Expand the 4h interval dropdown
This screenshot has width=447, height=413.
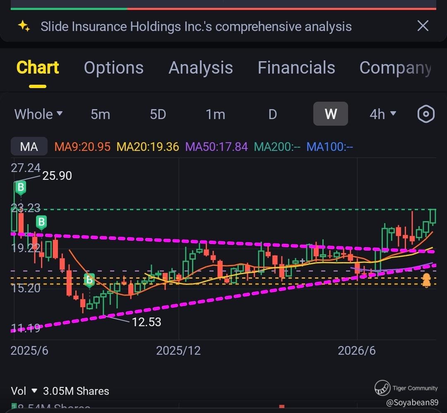[x=382, y=114]
